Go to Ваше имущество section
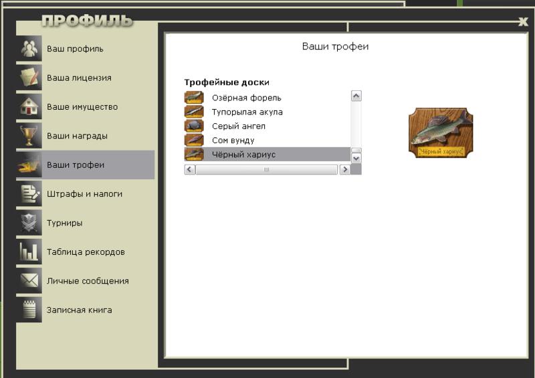 [86, 106]
